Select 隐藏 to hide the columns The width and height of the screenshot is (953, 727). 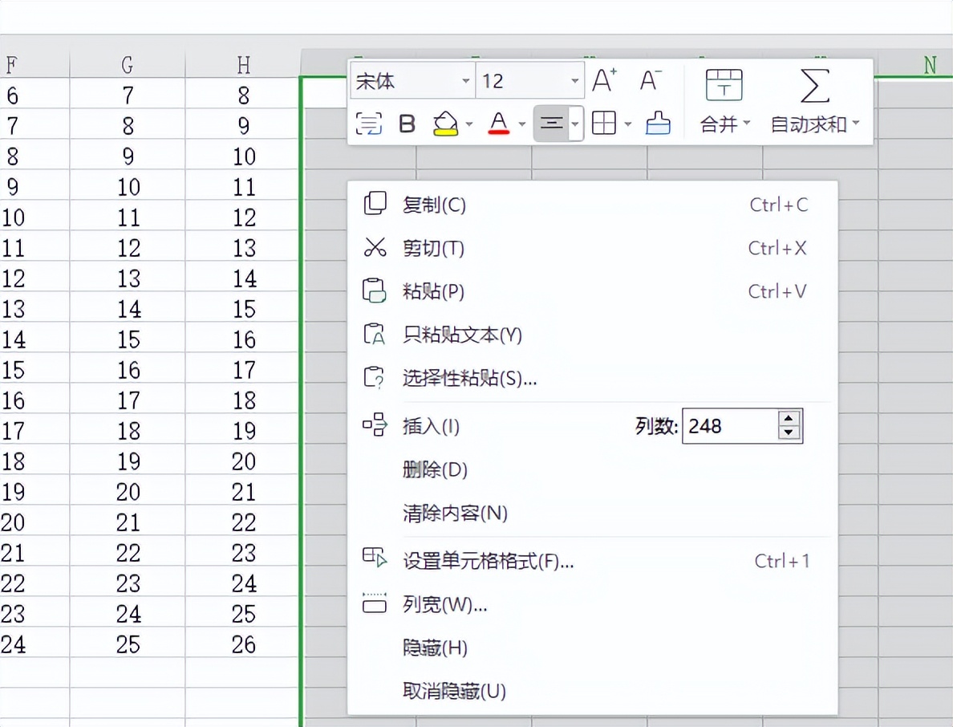434,648
